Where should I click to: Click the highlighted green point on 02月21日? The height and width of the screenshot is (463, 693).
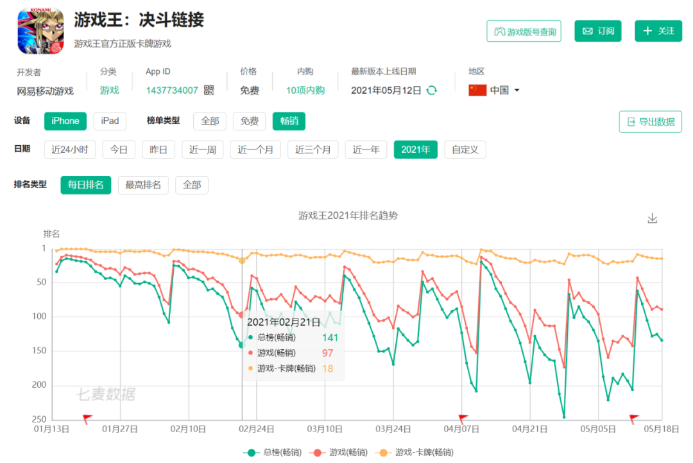[241, 345]
